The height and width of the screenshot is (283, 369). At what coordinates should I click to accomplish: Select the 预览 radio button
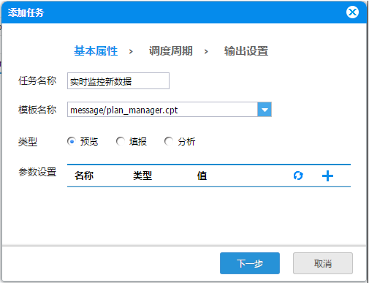[72, 141]
